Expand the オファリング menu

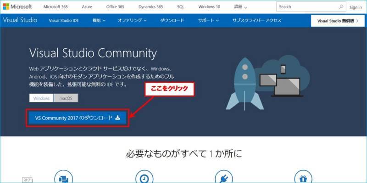pyautogui.click(x=132, y=21)
